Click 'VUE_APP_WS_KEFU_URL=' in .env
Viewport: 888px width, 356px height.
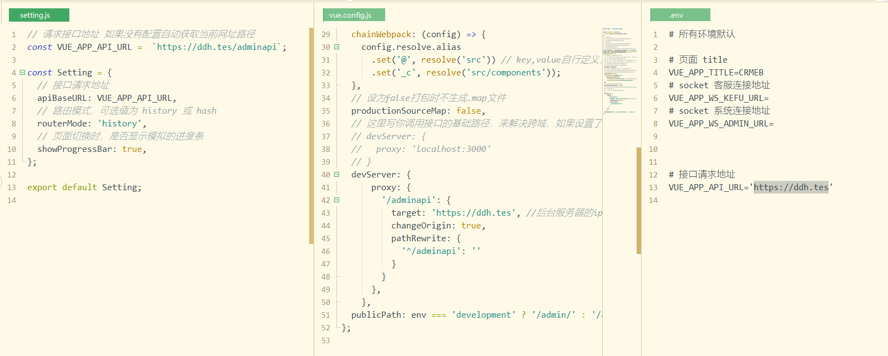pos(719,98)
